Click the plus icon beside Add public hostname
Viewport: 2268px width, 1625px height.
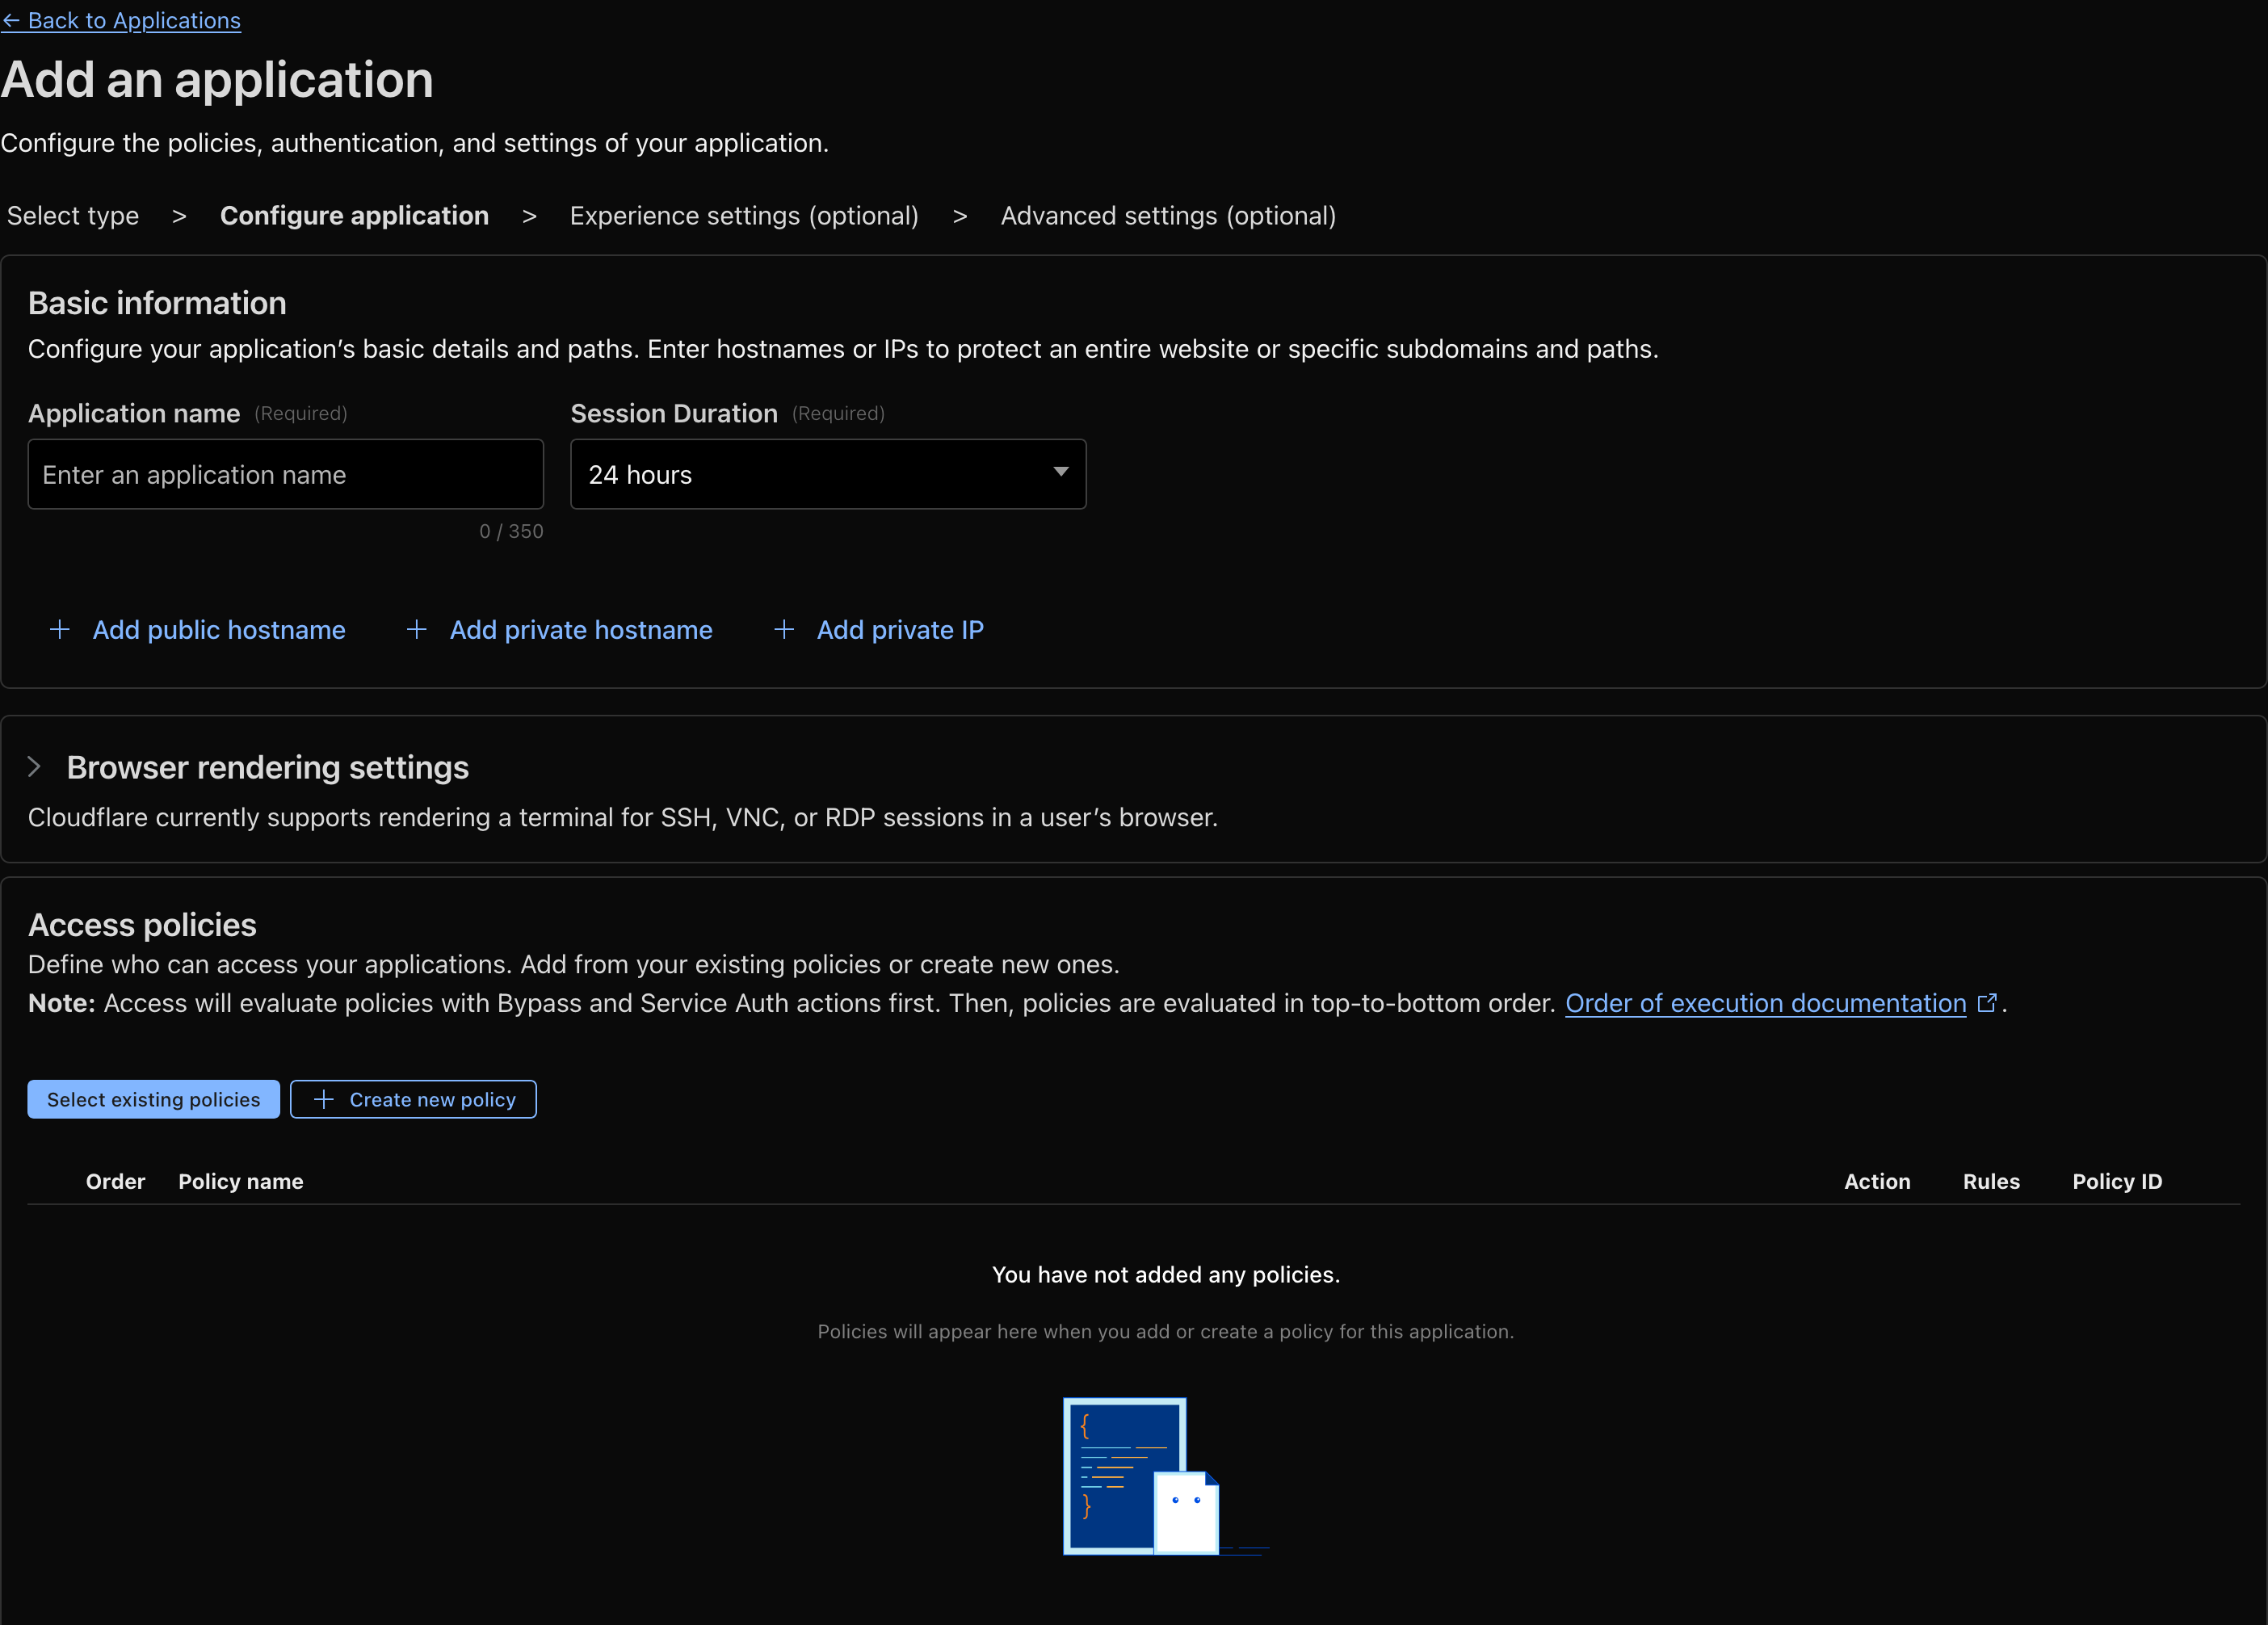60,630
